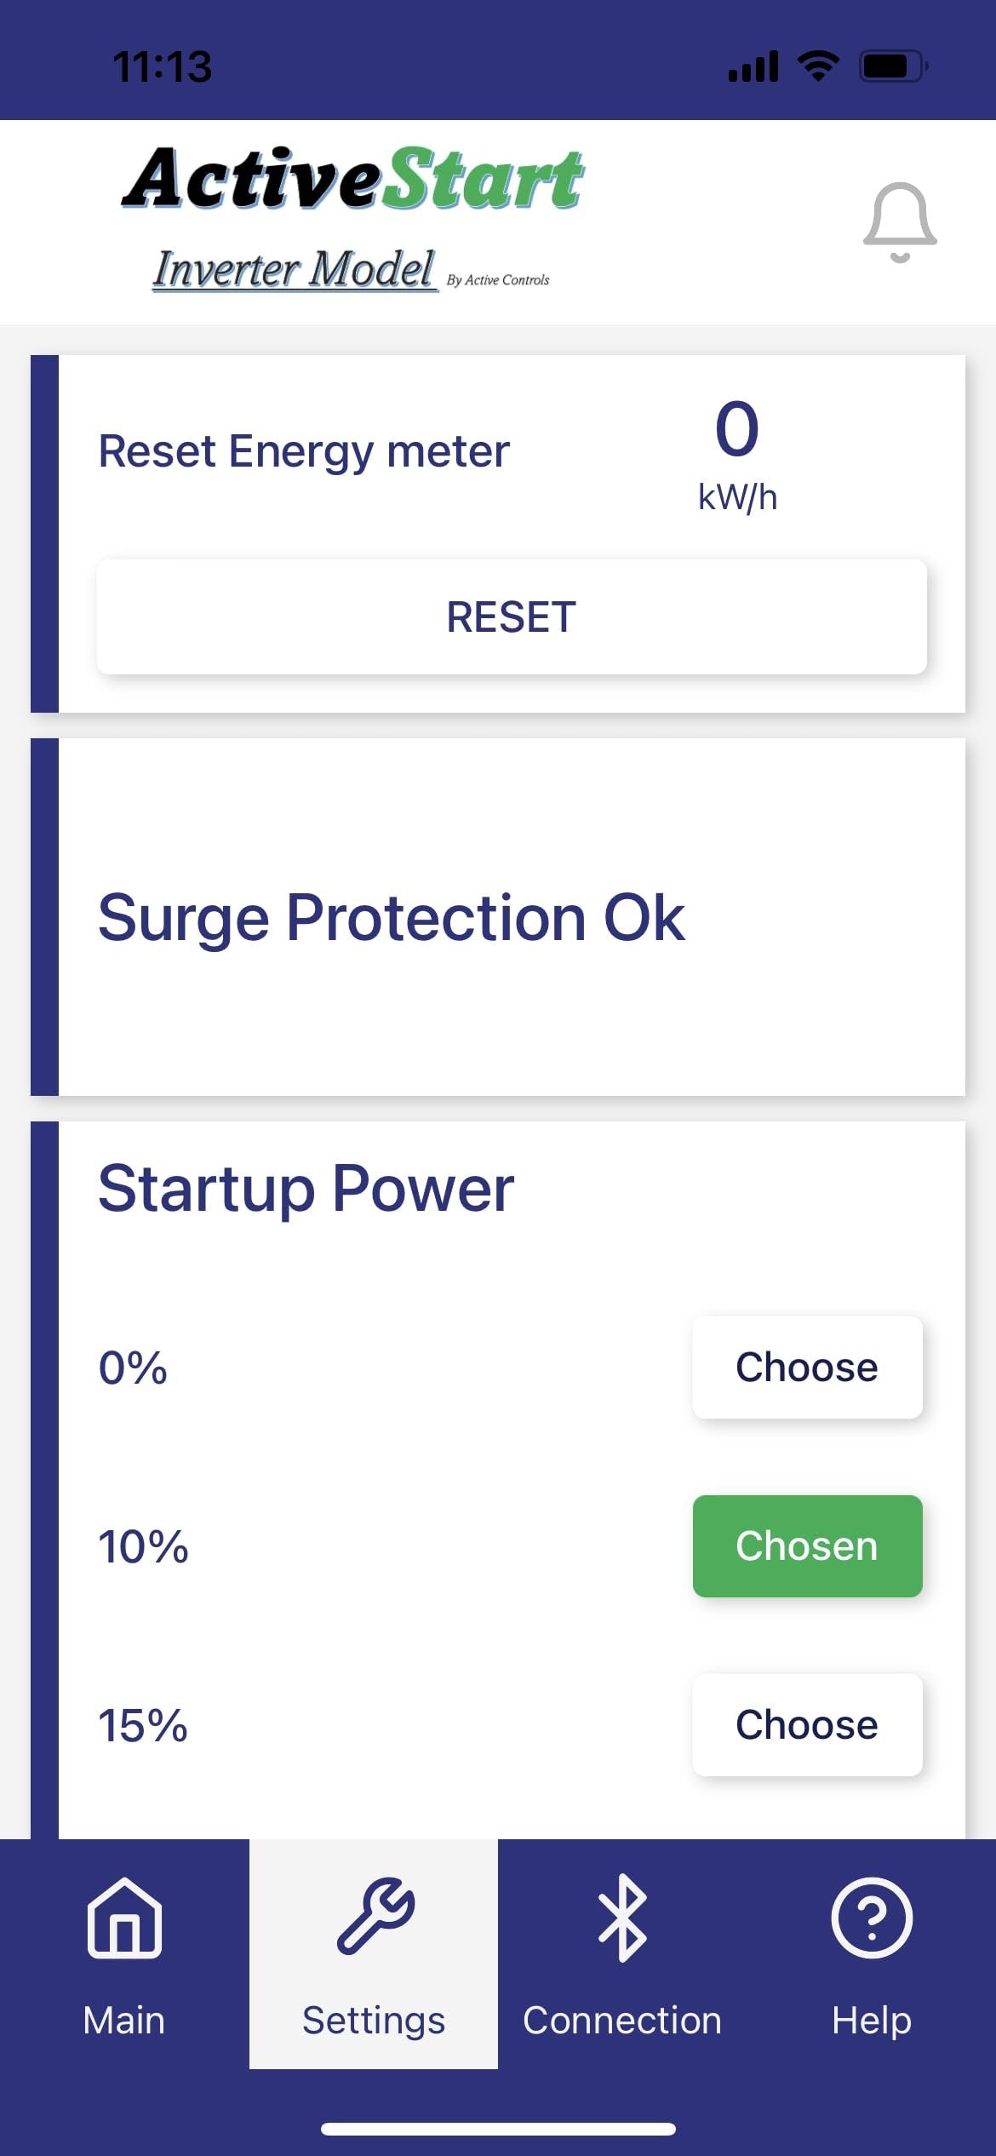Screen dimensions: 996x2156
Task: Tap the Help question mark icon
Action: click(871, 1918)
